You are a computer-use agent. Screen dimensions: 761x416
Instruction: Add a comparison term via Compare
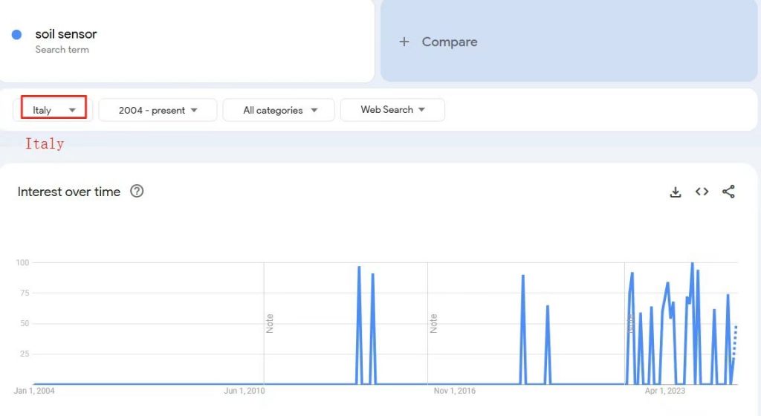(x=569, y=41)
